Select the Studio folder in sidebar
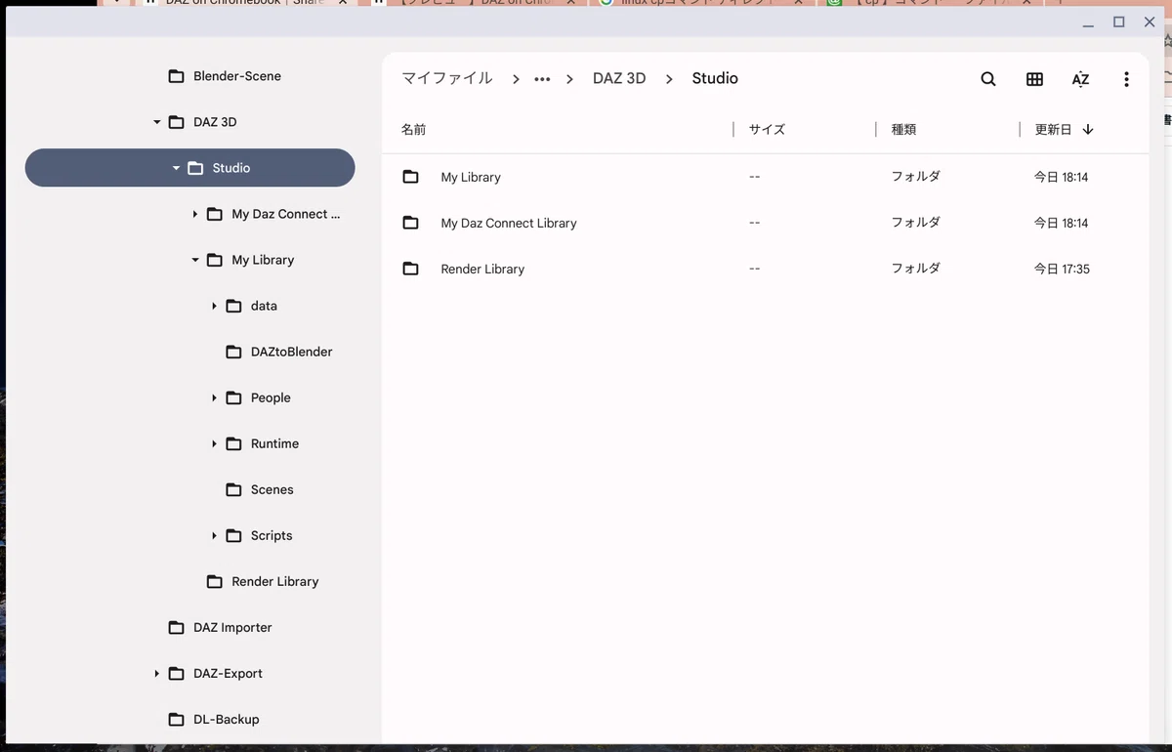1172x752 pixels. click(189, 168)
